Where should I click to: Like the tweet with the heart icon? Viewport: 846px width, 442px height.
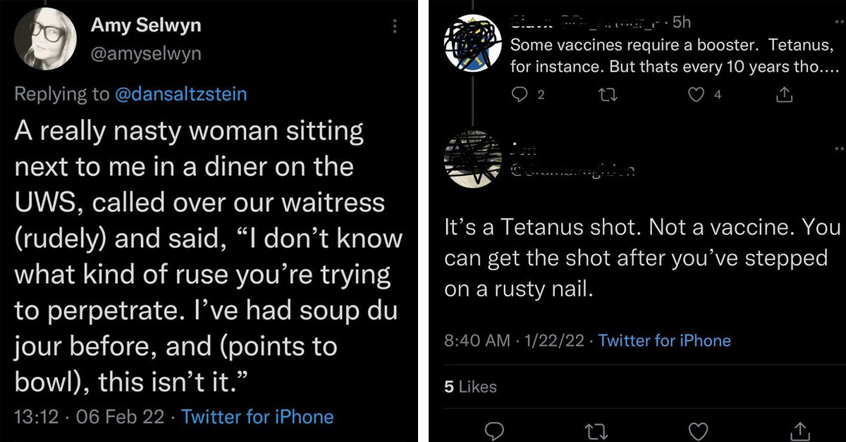[x=695, y=95]
